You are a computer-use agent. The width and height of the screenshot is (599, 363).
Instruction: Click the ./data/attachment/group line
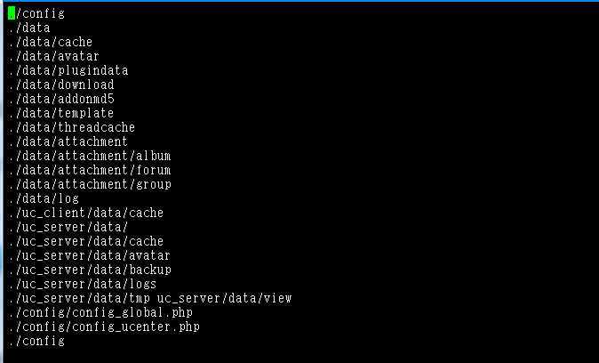[x=90, y=184]
